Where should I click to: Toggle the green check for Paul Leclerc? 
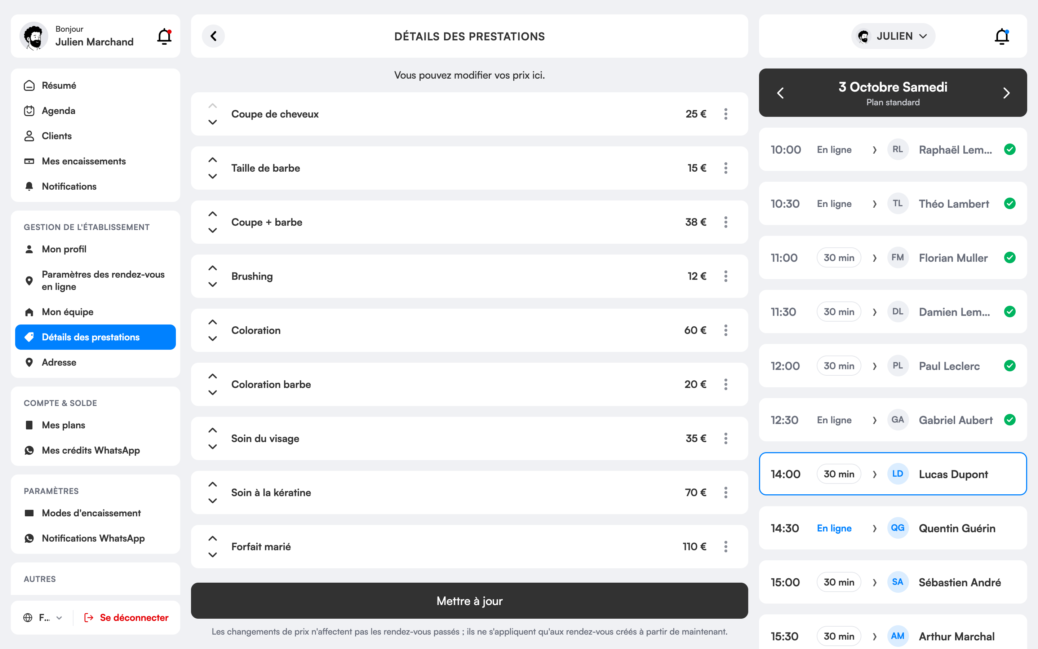click(x=1010, y=366)
